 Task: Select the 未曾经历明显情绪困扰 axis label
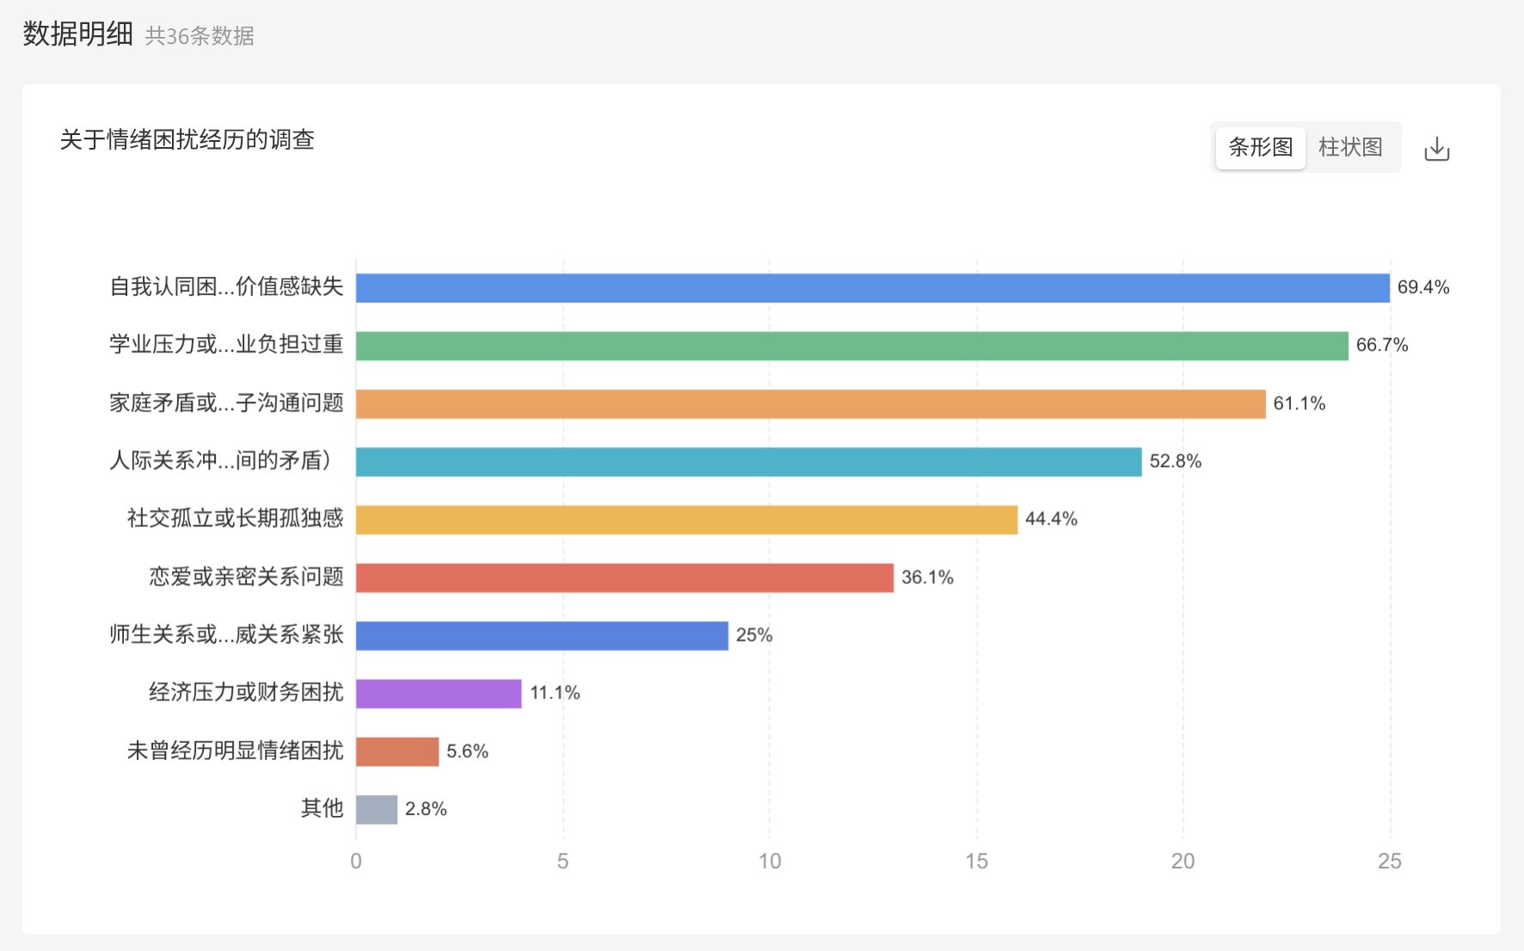(x=228, y=751)
